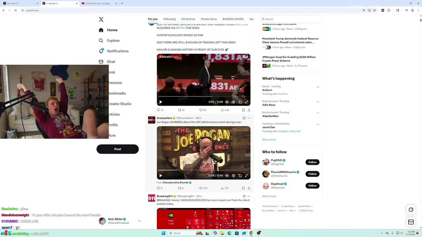
Task: Open Notifications bell in sidebar
Action: [x=101, y=51]
